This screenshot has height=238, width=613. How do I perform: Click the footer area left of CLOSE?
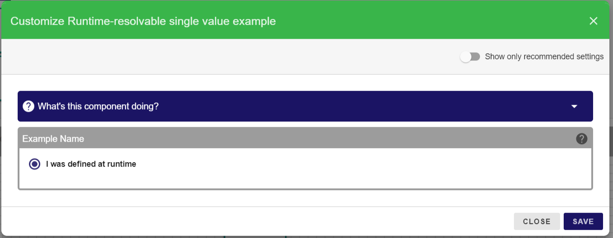[x=271, y=221]
